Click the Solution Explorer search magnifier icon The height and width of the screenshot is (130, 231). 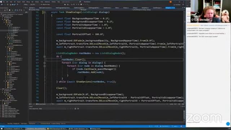[26, 12]
